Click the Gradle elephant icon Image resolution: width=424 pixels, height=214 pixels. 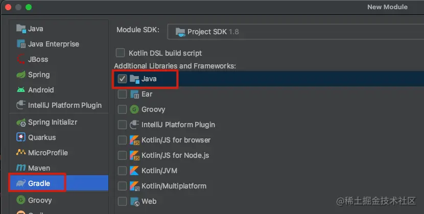21,183
